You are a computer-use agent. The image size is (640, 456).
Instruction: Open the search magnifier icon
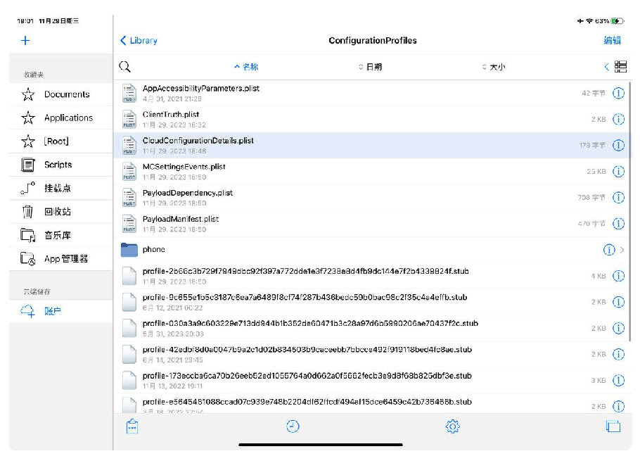[x=124, y=67]
